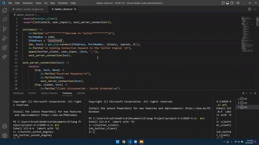Split the editor to the right
The width and height of the screenshot is (259, 145).
coord(249,9)
